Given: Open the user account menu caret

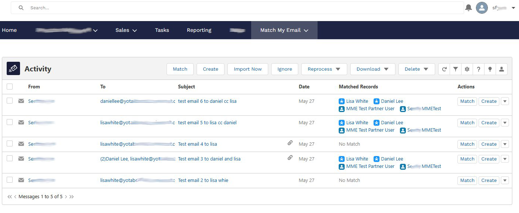Looking at the screenshot, I should 513,8.
